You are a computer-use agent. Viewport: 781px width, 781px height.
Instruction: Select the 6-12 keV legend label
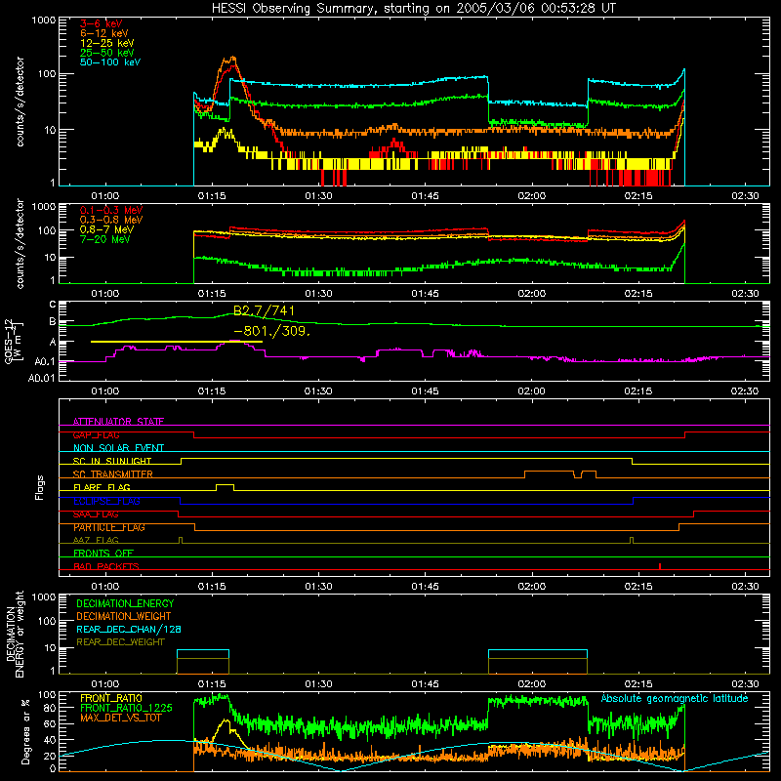point(104,33)
